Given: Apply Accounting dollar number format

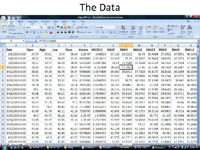Looking at the screenshot, I should tap(98, 32).
